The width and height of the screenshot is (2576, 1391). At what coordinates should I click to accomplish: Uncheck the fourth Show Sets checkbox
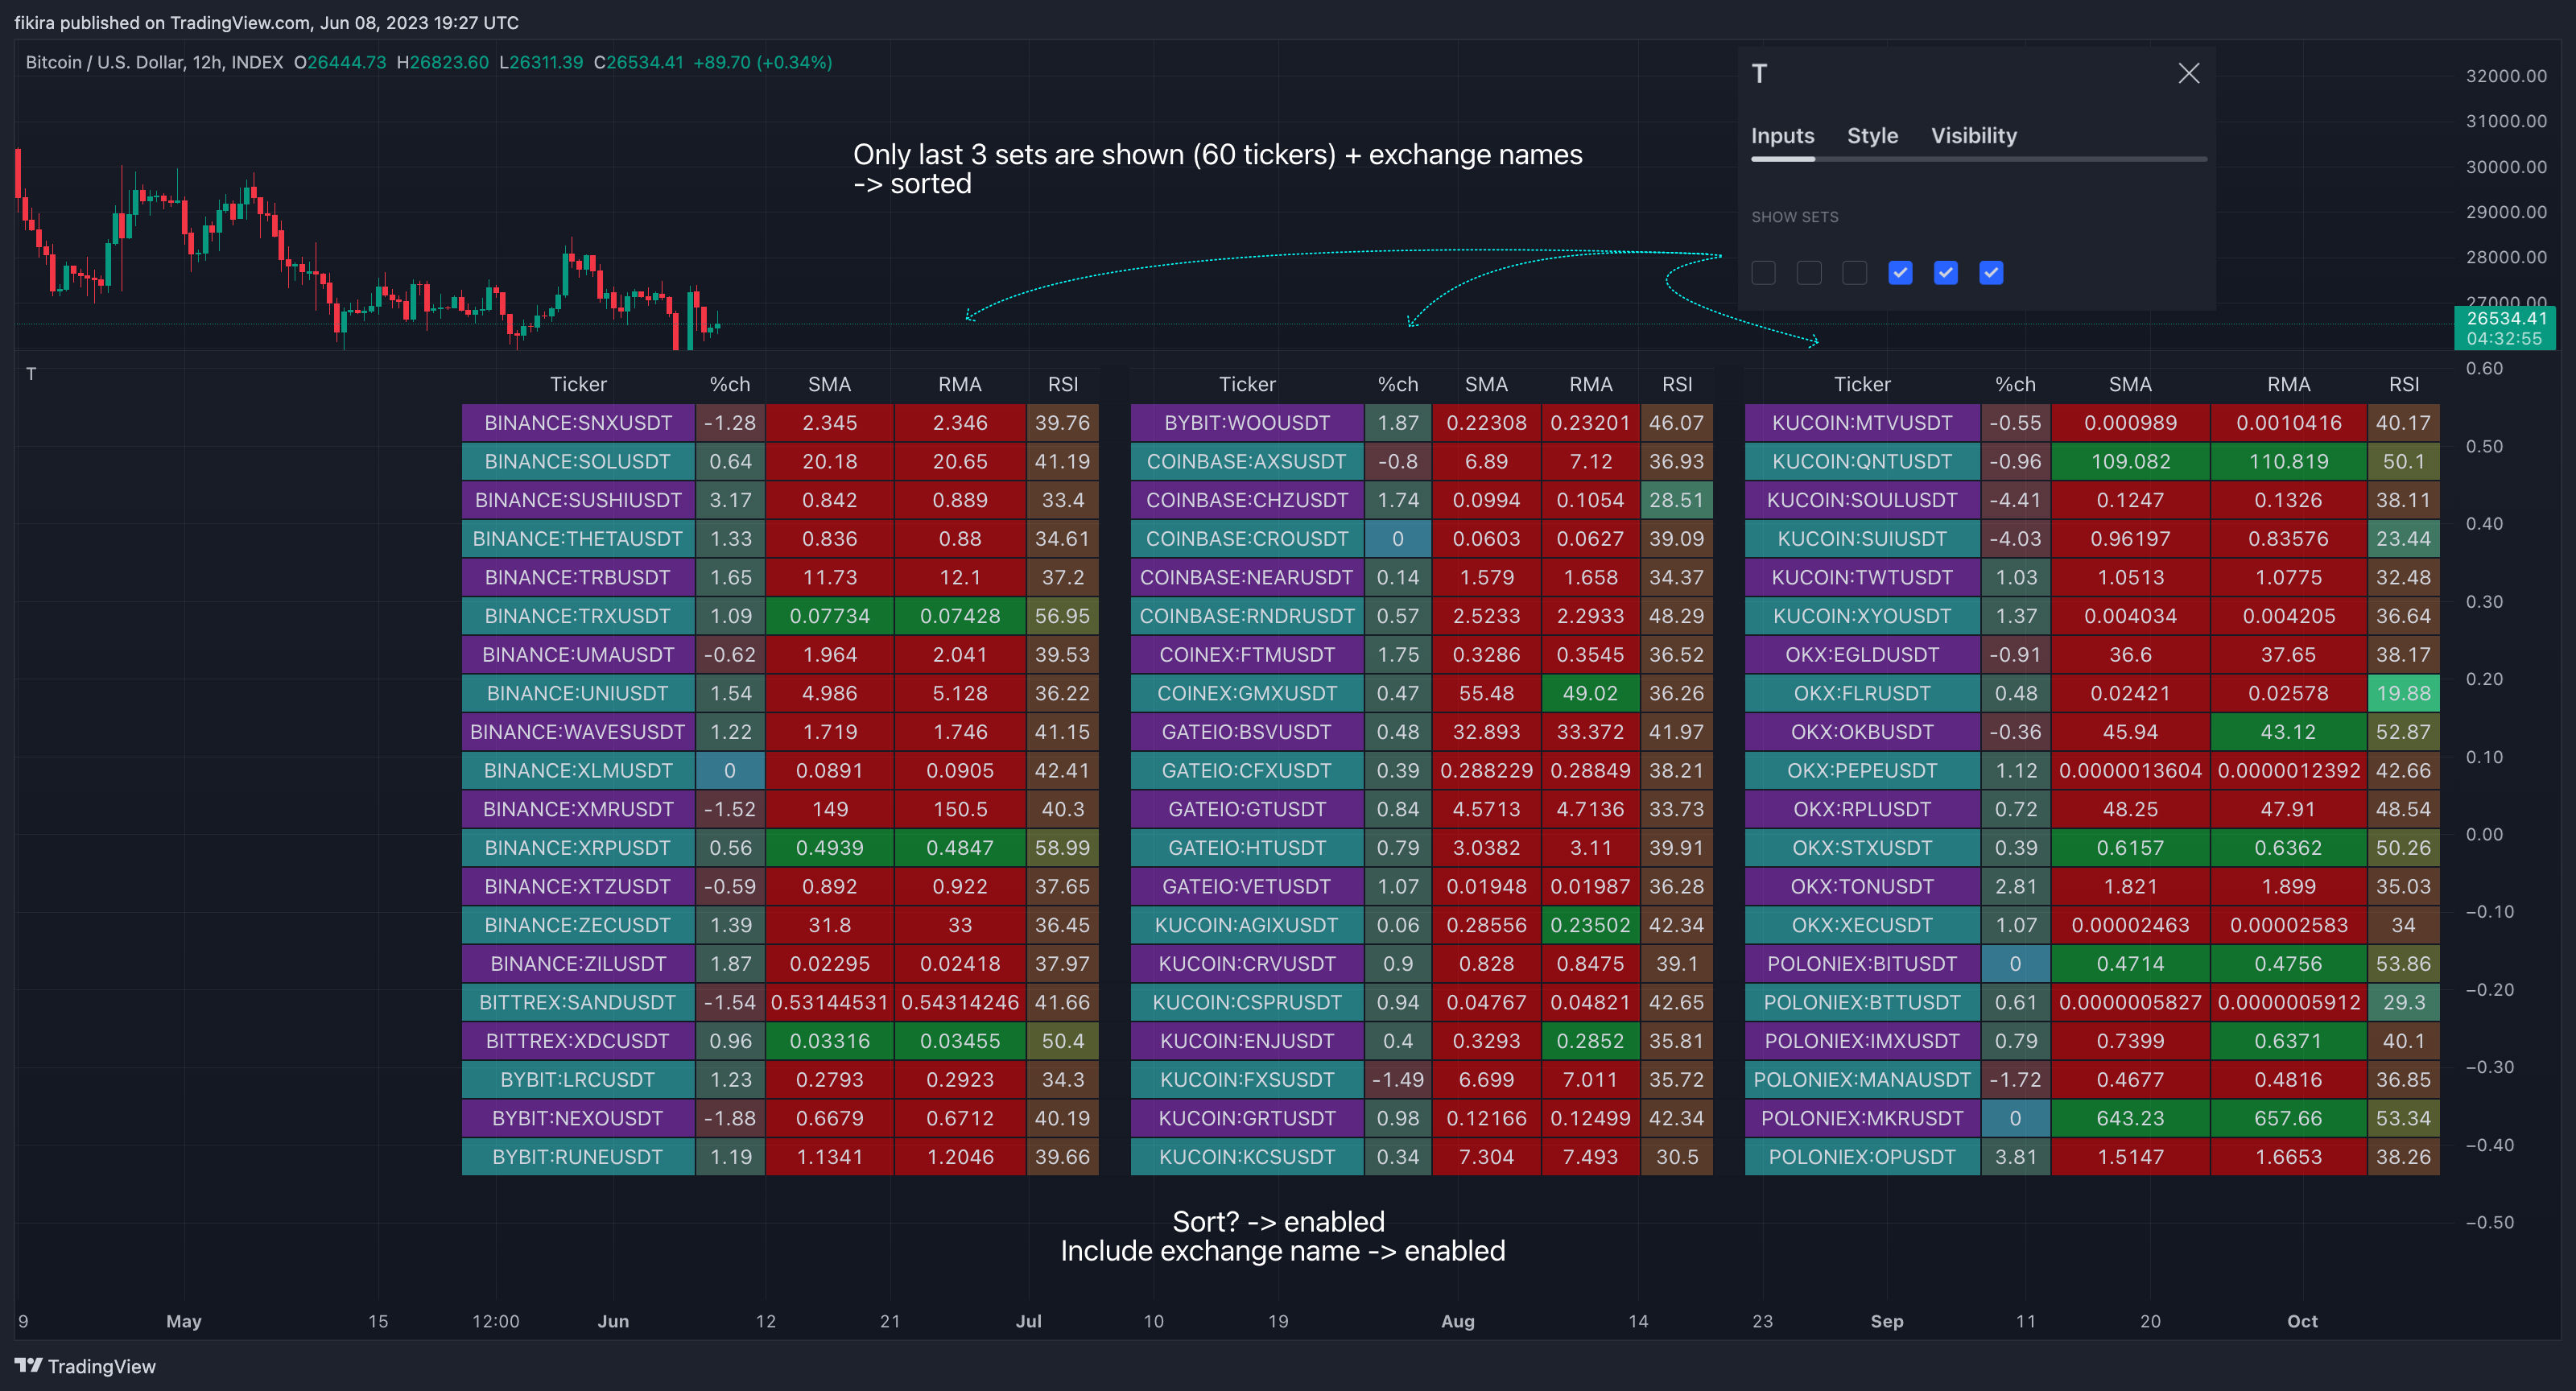pyautogui.click(x=1900, y=273)
